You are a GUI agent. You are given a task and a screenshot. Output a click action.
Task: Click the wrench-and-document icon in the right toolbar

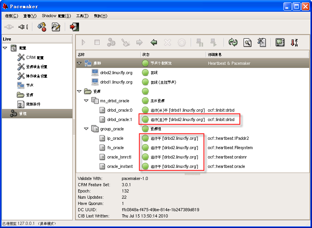click(262, 43)
